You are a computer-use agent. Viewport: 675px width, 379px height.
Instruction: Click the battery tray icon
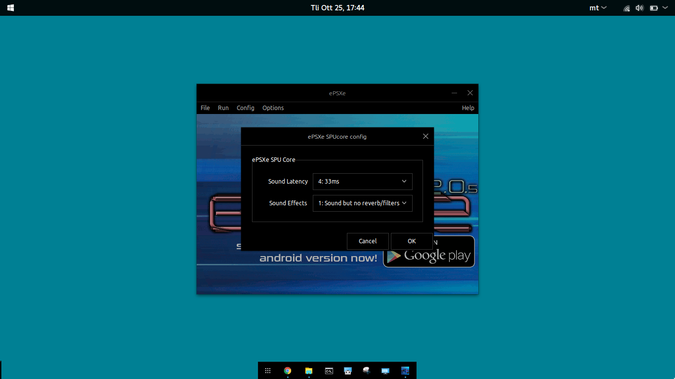(x=654, y=8)
